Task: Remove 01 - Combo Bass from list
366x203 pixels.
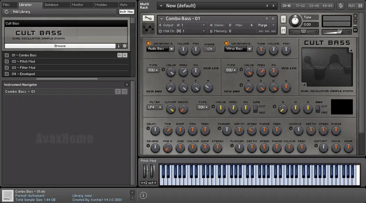Action: click(125, 55)
